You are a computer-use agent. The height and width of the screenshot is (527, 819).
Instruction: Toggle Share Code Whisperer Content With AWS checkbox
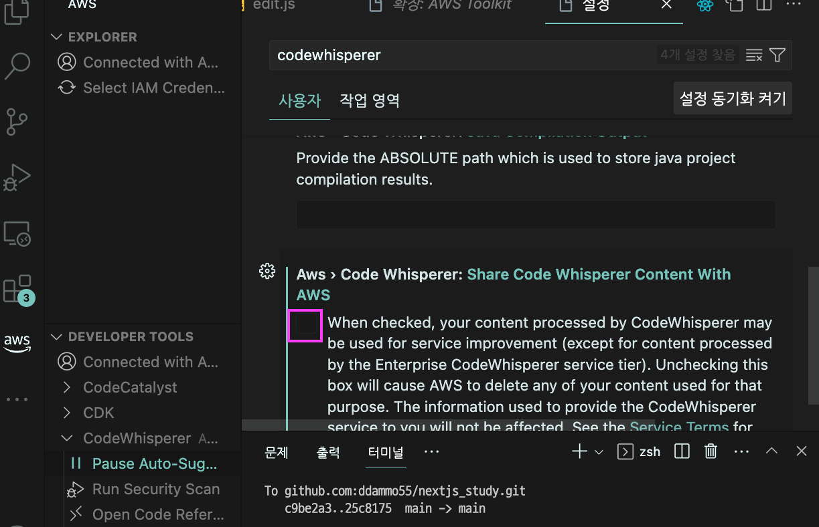pos(305,325)
